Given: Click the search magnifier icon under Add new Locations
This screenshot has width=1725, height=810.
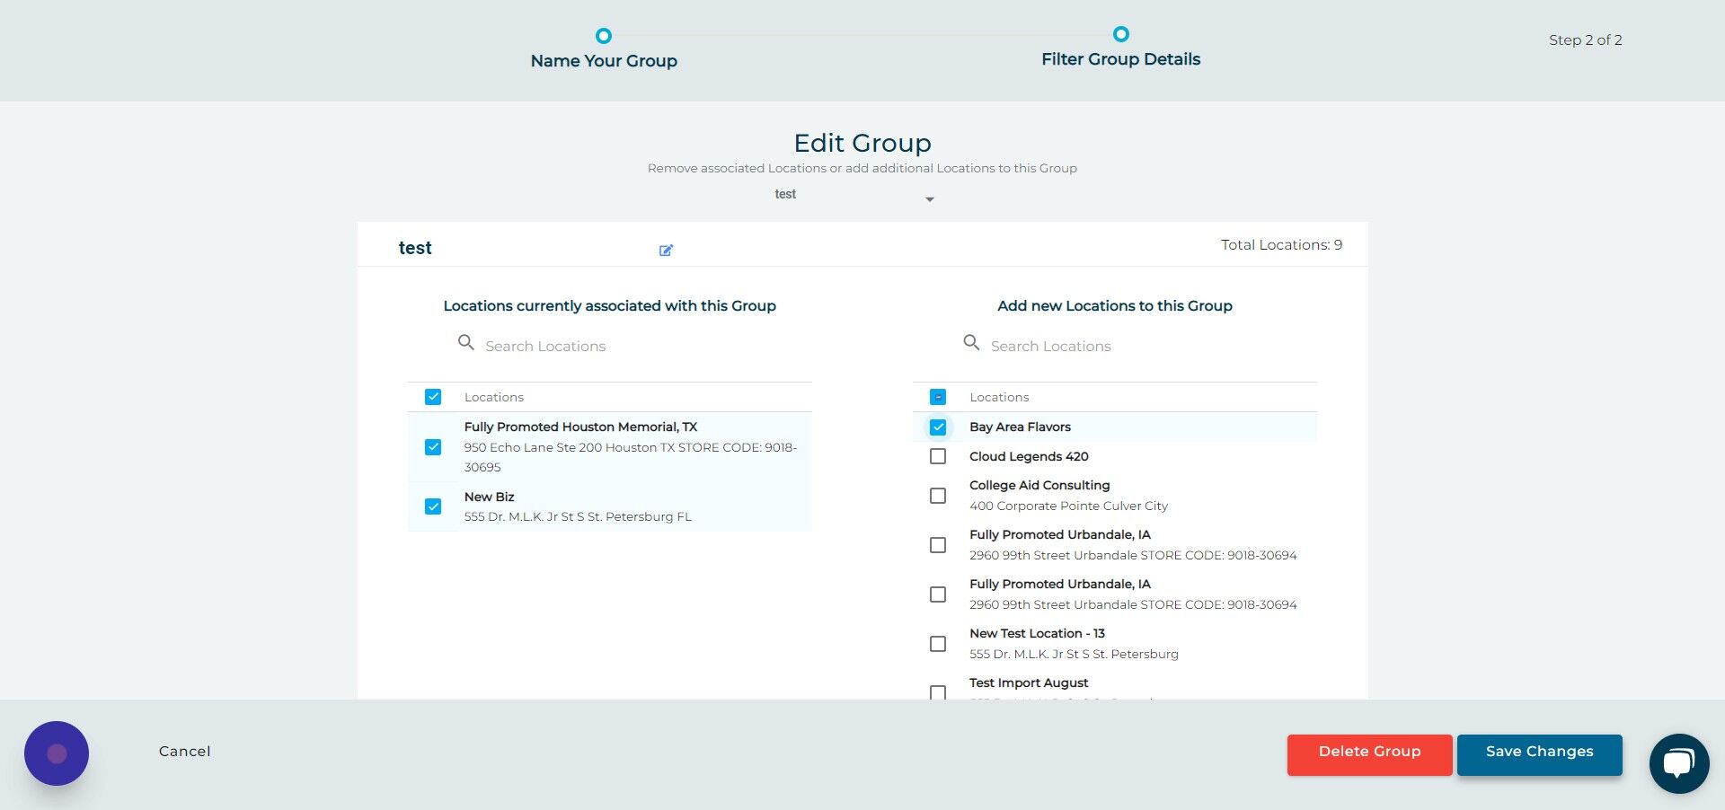Looking at the screenshot, I should [971, 343].
